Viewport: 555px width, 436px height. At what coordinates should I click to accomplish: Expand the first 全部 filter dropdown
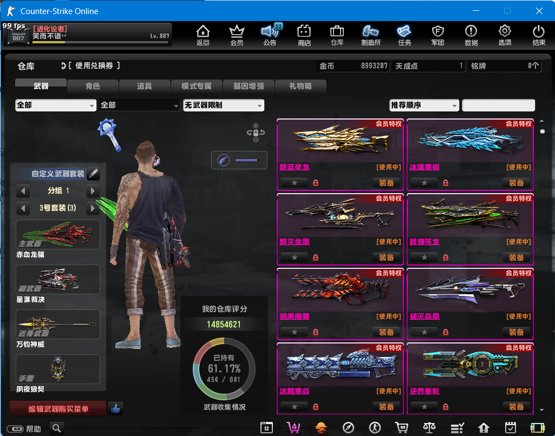tap(55, 105)
